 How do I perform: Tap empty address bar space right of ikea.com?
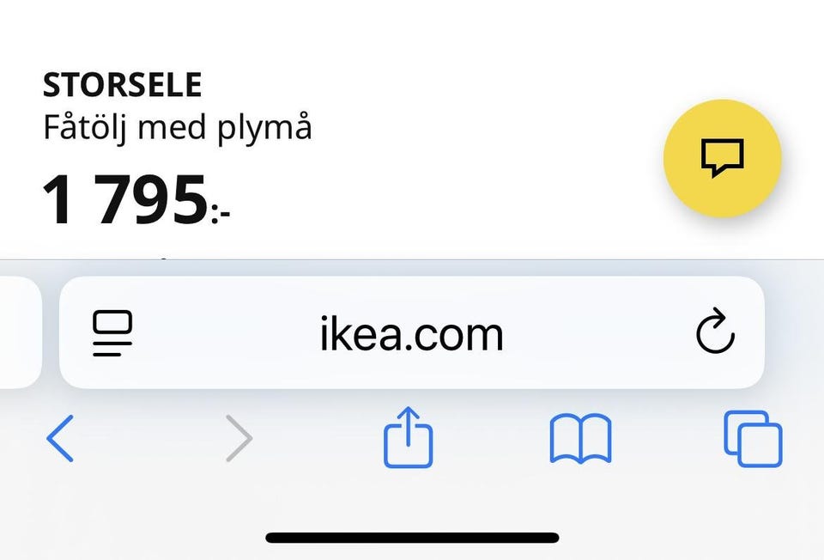click(601, 333)
